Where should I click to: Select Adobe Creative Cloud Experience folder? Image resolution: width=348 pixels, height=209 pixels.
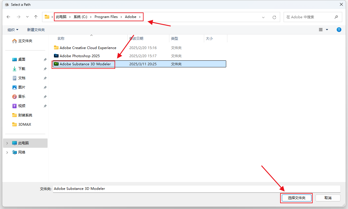88,48
